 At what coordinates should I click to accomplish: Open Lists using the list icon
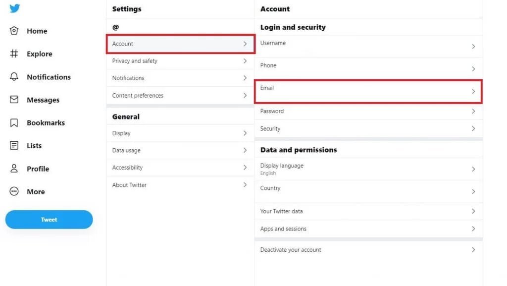pyautogui.click(x=14, y=146)
